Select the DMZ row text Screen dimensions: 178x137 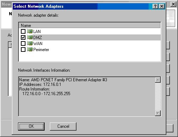coord(38,38)
